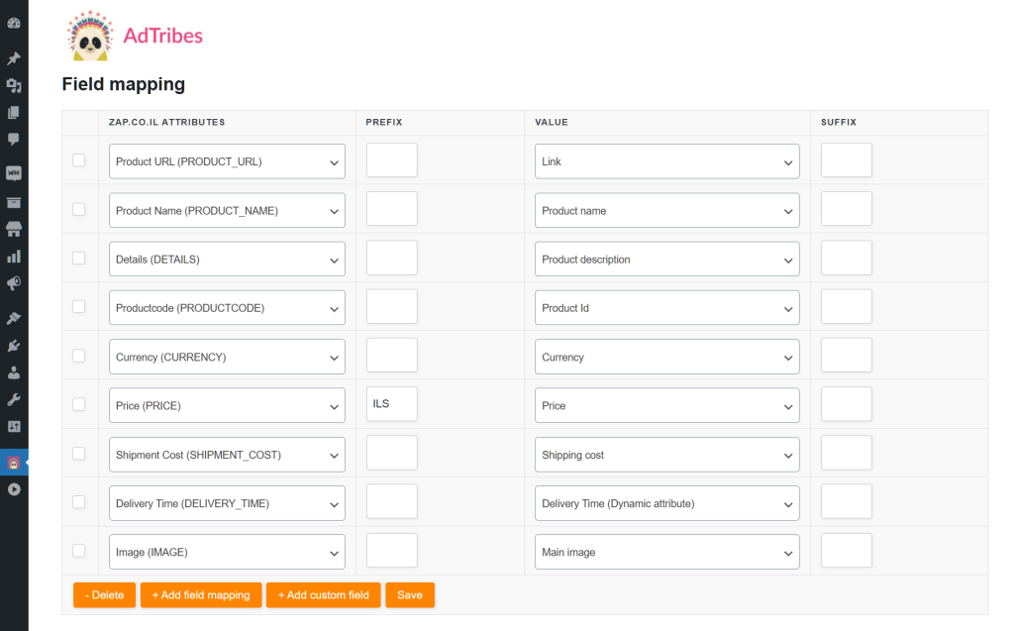This screenshot has height=631, width=1014.
Task: Open the Comments speech bubble icon
Action: [14, 139]
